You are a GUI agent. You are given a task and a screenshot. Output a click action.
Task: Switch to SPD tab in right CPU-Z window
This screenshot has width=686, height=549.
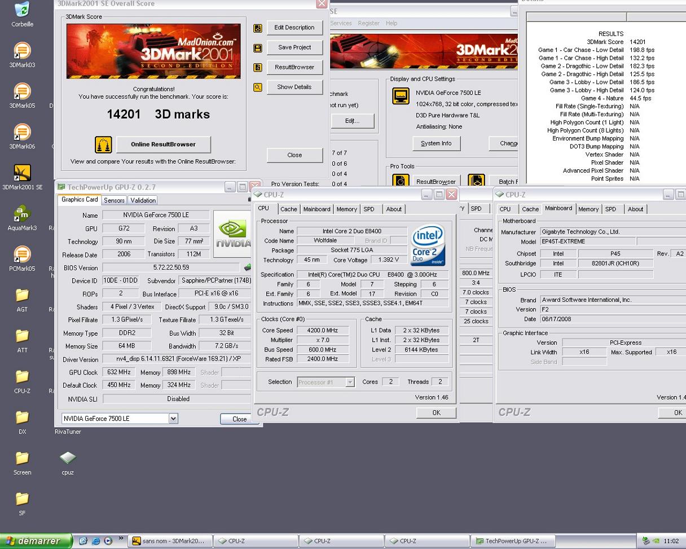coord(610,209)
